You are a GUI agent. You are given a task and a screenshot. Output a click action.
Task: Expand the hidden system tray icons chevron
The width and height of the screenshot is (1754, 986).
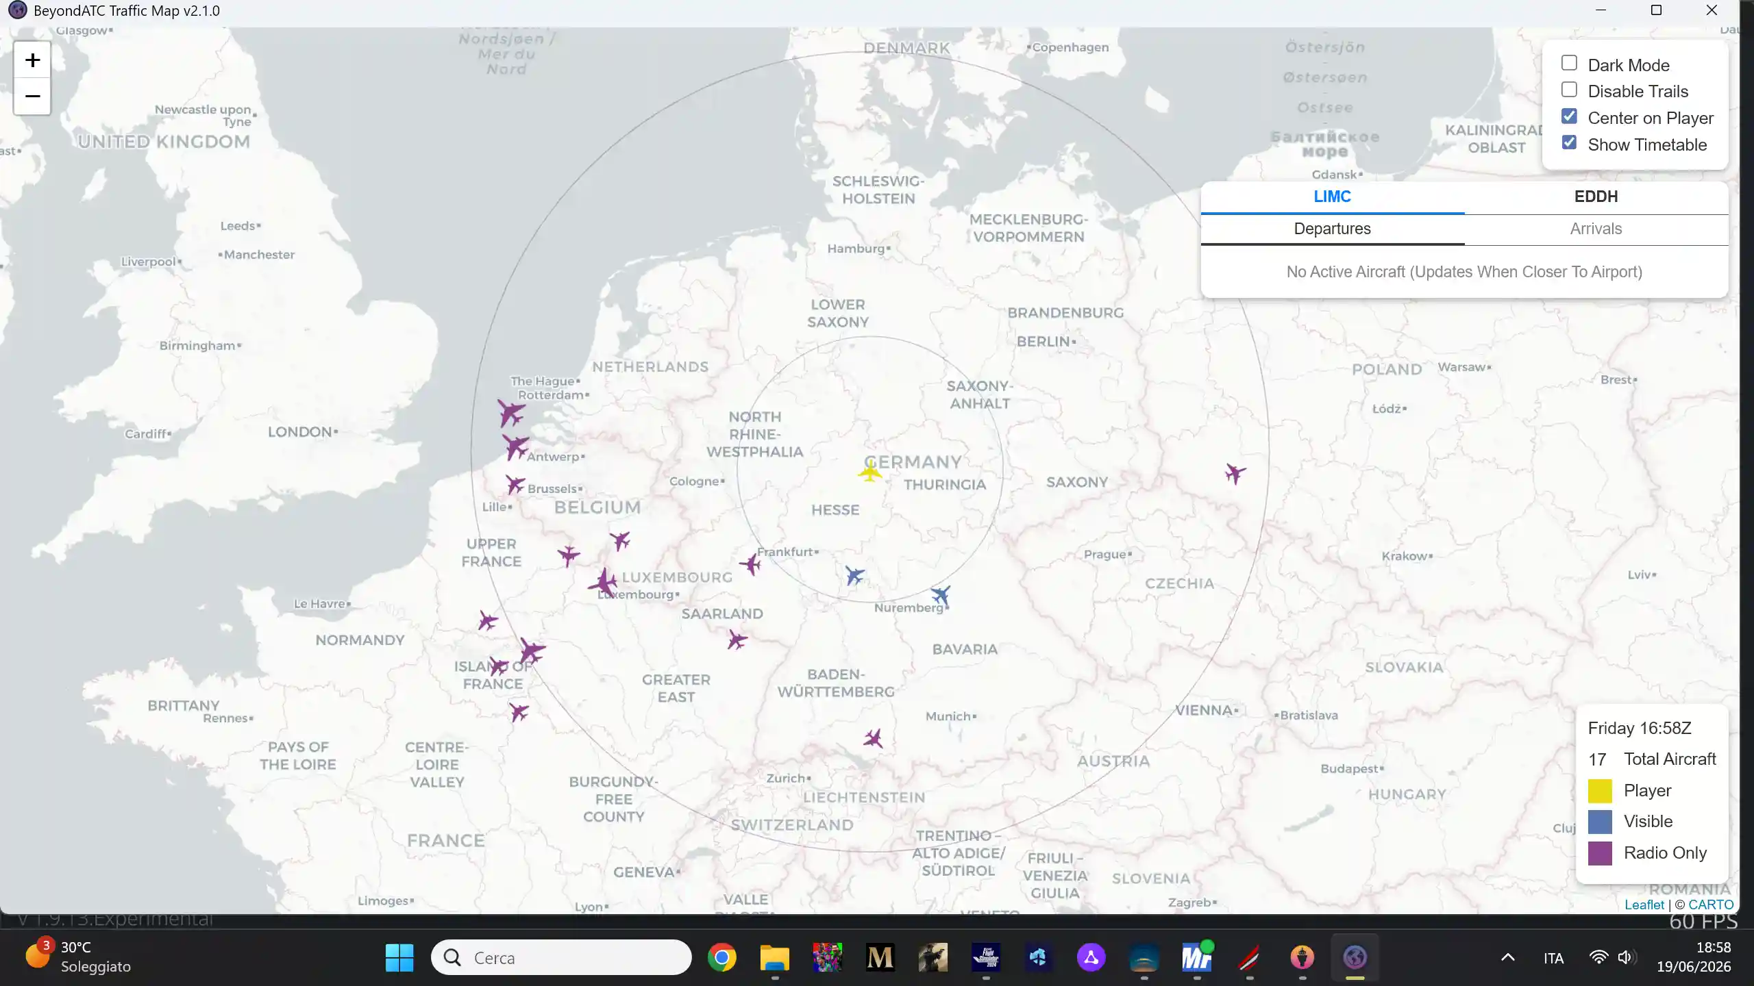[1508, 957]
